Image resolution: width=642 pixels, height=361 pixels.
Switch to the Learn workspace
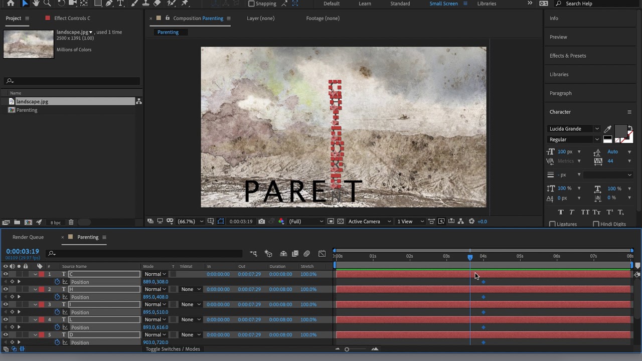[365, 4]
